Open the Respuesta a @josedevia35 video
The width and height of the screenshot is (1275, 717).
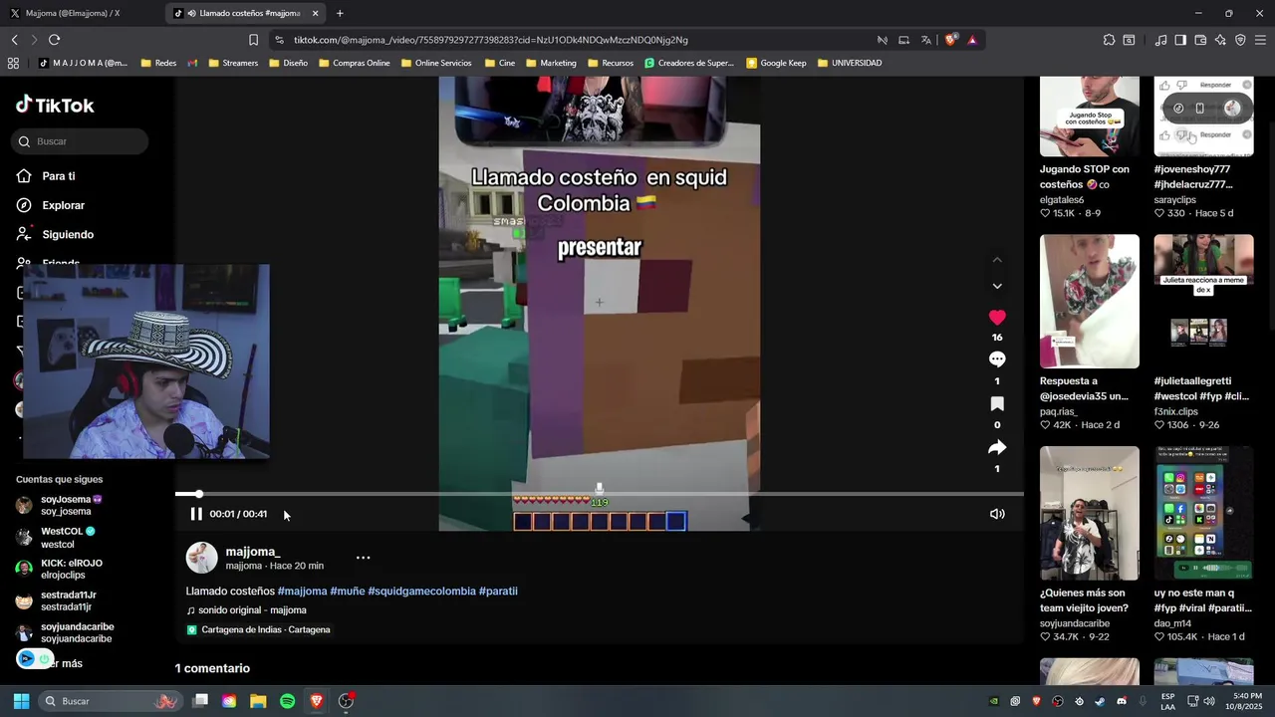pyautogui.click(x=1090, y=302)
